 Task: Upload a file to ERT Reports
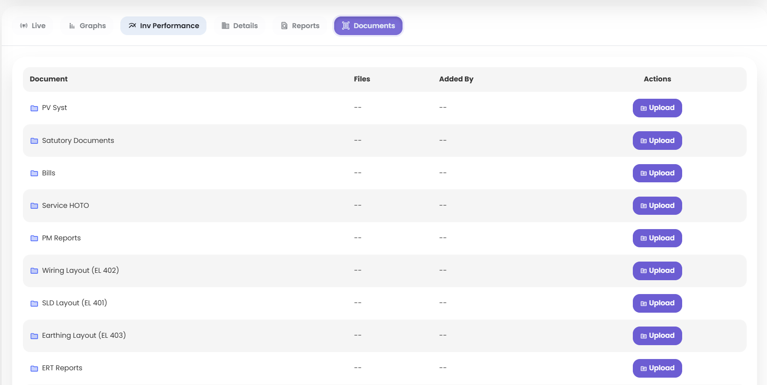point(657,368)
